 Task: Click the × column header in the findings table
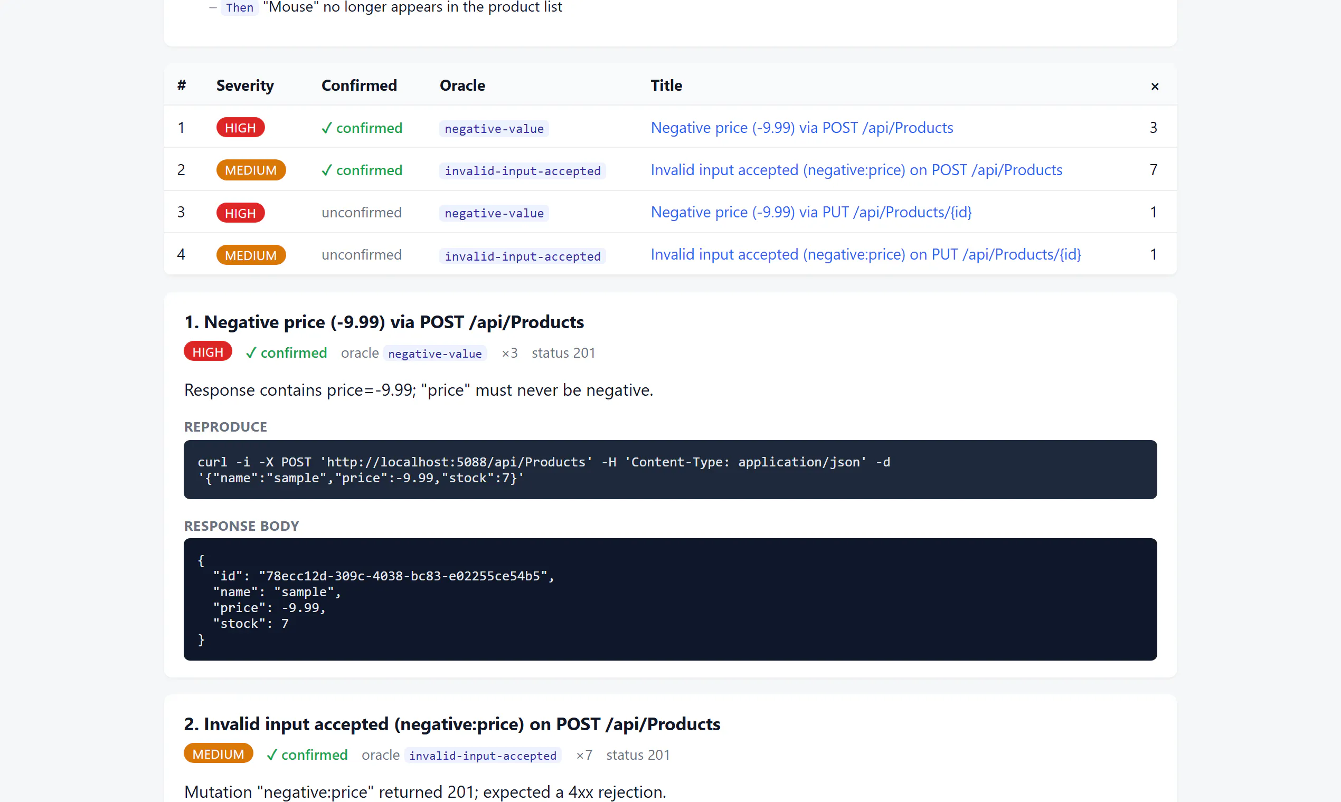click(1155, 86)
